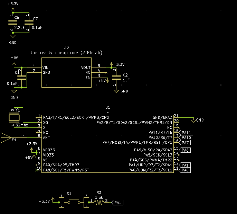Click the VDD33 pin name on U1
The image size is (237, 214).
(x=49, y=150)
